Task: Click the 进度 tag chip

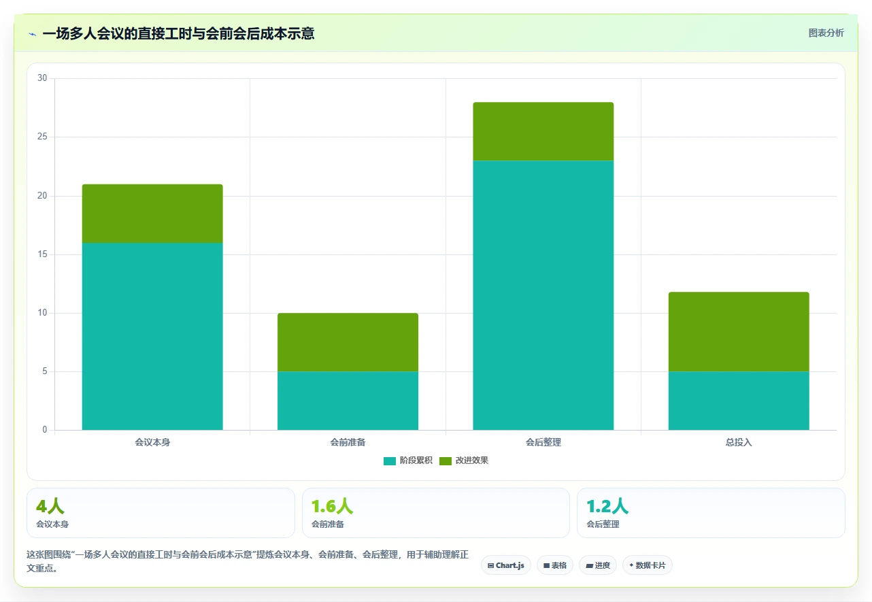Action: point(598,565)
